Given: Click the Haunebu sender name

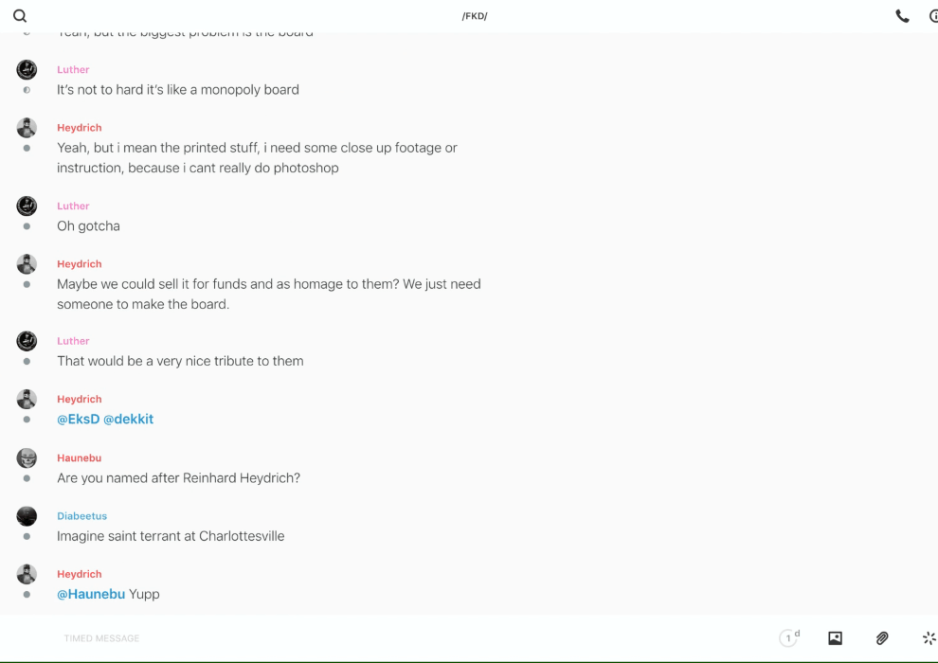Looking at the screenshot, I should click(x=79, y=457).
